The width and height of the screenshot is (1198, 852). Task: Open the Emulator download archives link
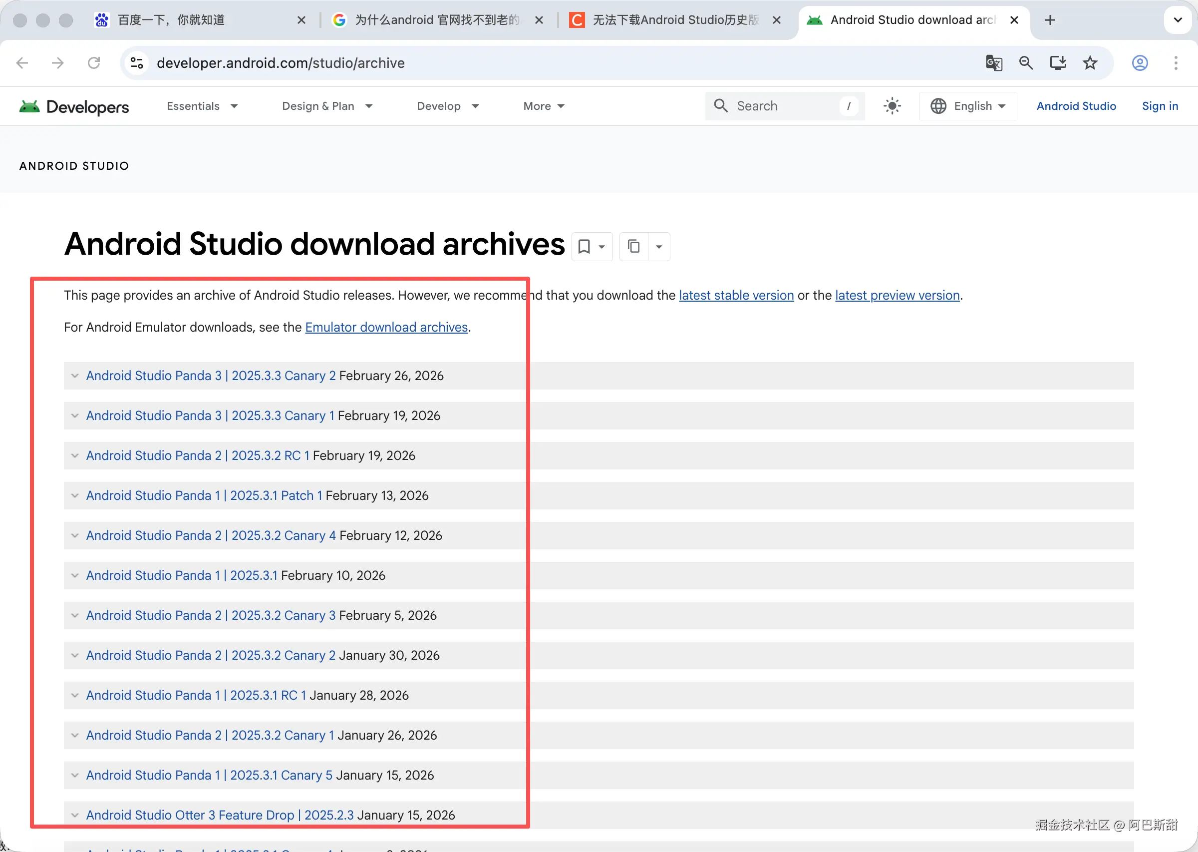[x=386, y=328]
